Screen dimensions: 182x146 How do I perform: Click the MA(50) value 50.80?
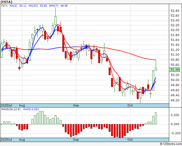coord(43,6)
